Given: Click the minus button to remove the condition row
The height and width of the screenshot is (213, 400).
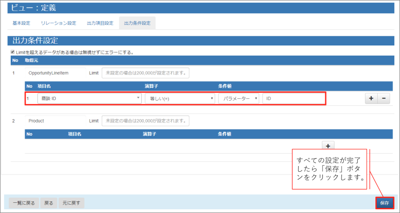Looking at the screenshot, I should point(383,98).
